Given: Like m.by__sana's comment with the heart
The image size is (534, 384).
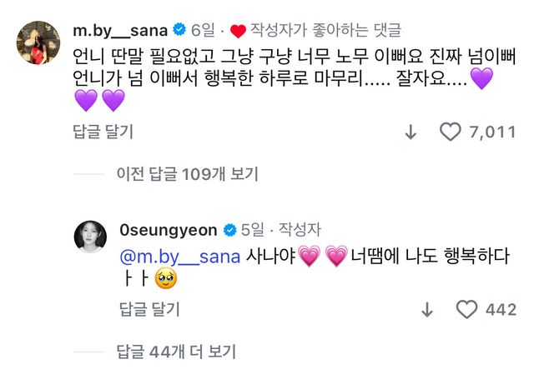Looking at the screenshot, I should pos(450,132).
